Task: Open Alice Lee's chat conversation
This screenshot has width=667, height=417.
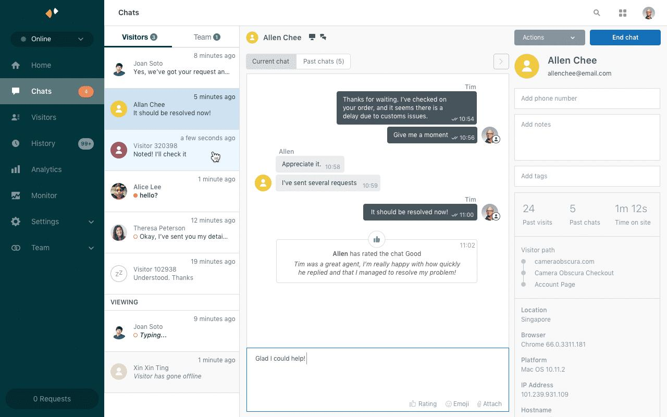Action: point(171,191)
